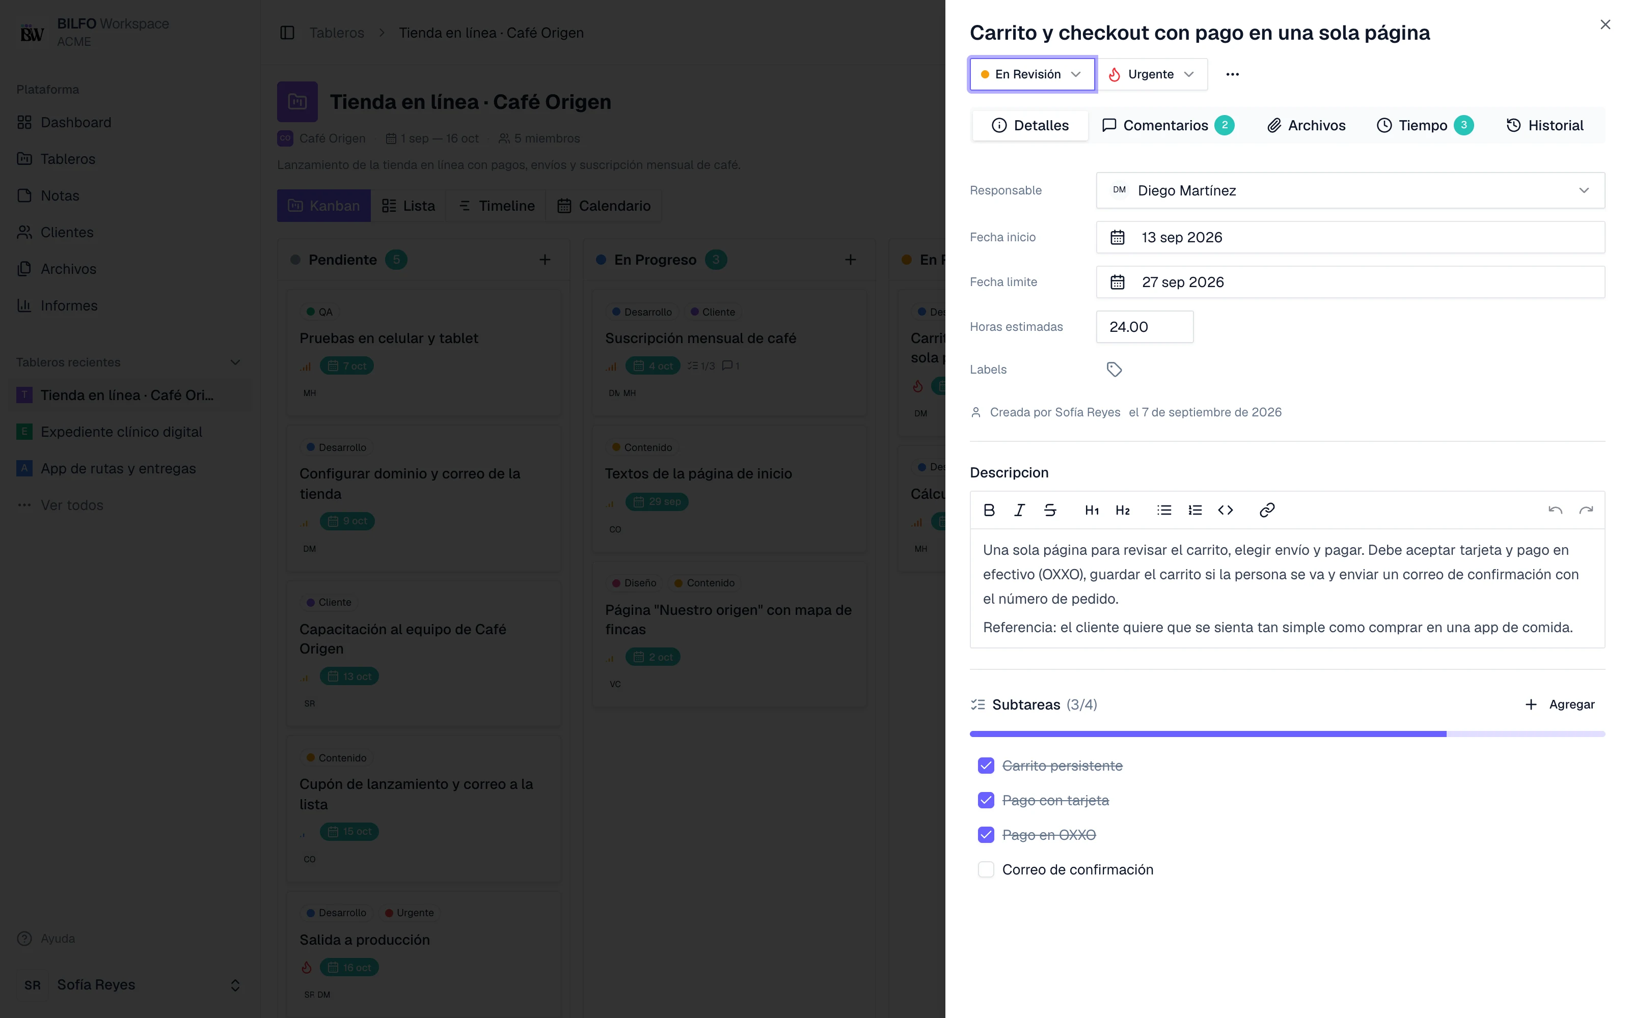Undo last edit in the description
The image size is (1630, 1018).
point(1555,510)
